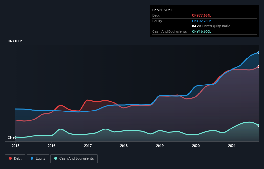
Task: Toggle the Equity series legend button
Action: (x=38, y=159)
